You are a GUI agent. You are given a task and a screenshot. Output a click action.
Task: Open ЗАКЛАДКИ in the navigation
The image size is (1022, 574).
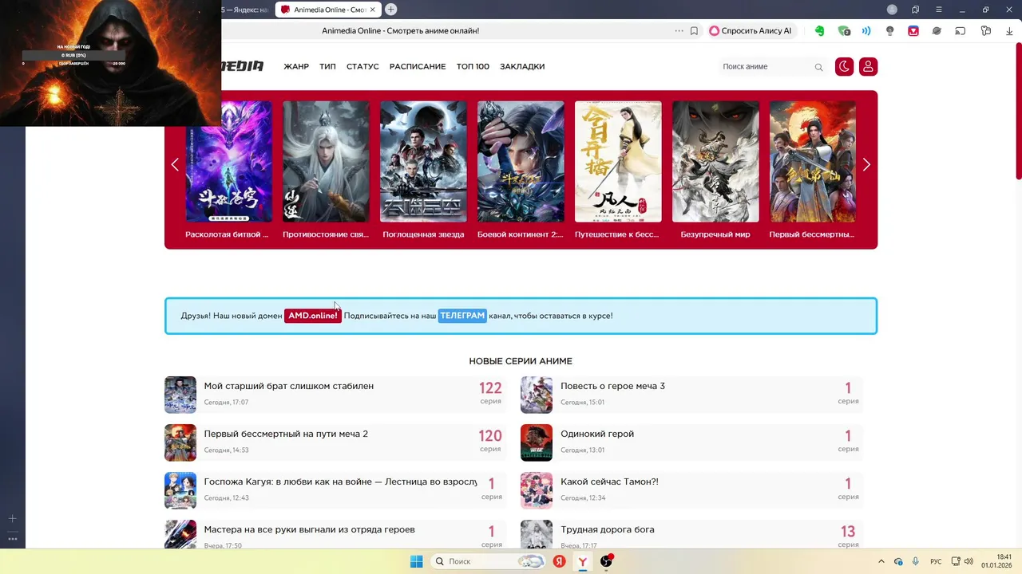pos(522,67)
